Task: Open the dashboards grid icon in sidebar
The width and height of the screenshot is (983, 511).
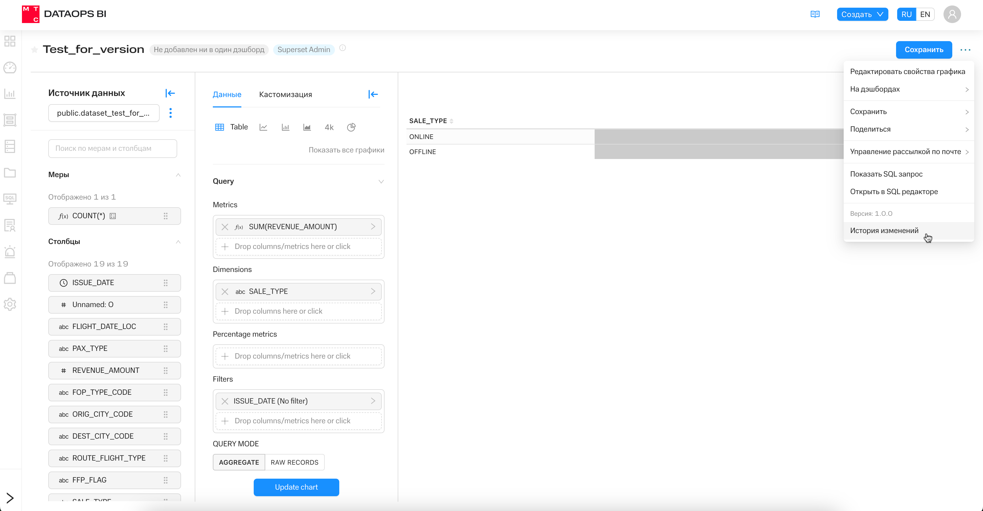Action: pos(10,41)
